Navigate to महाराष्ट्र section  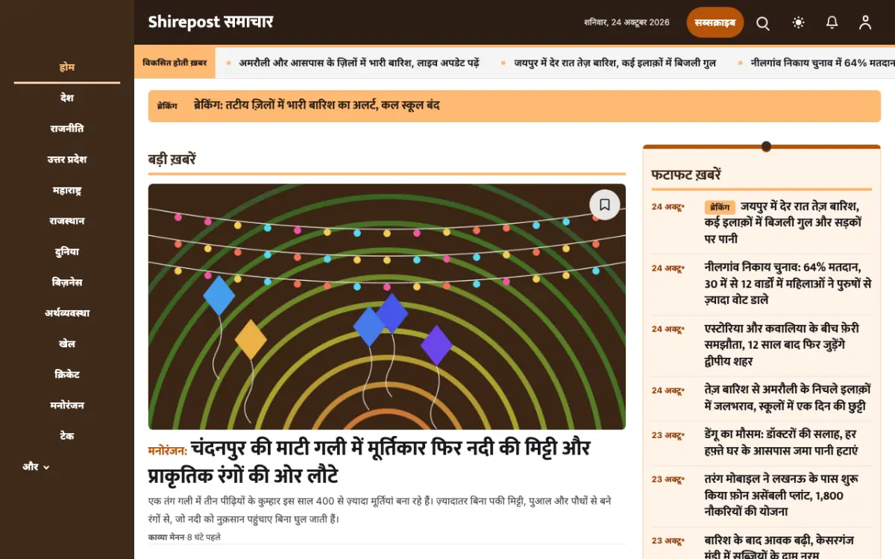(x=67, y=190)
